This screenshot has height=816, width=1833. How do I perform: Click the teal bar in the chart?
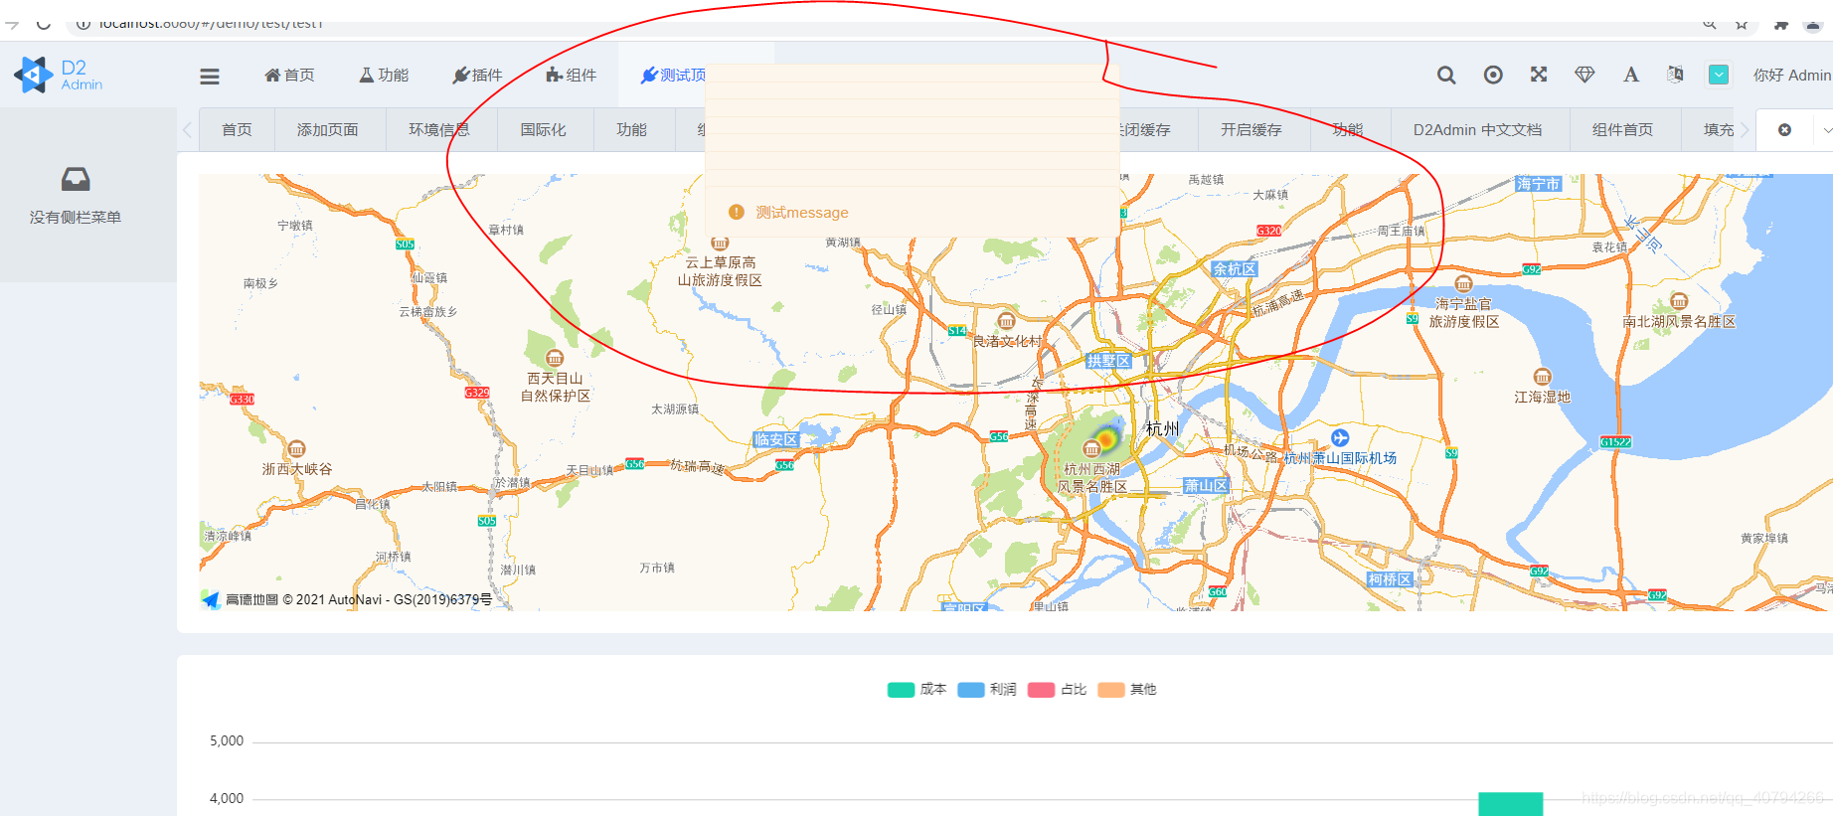[1510, 804]
